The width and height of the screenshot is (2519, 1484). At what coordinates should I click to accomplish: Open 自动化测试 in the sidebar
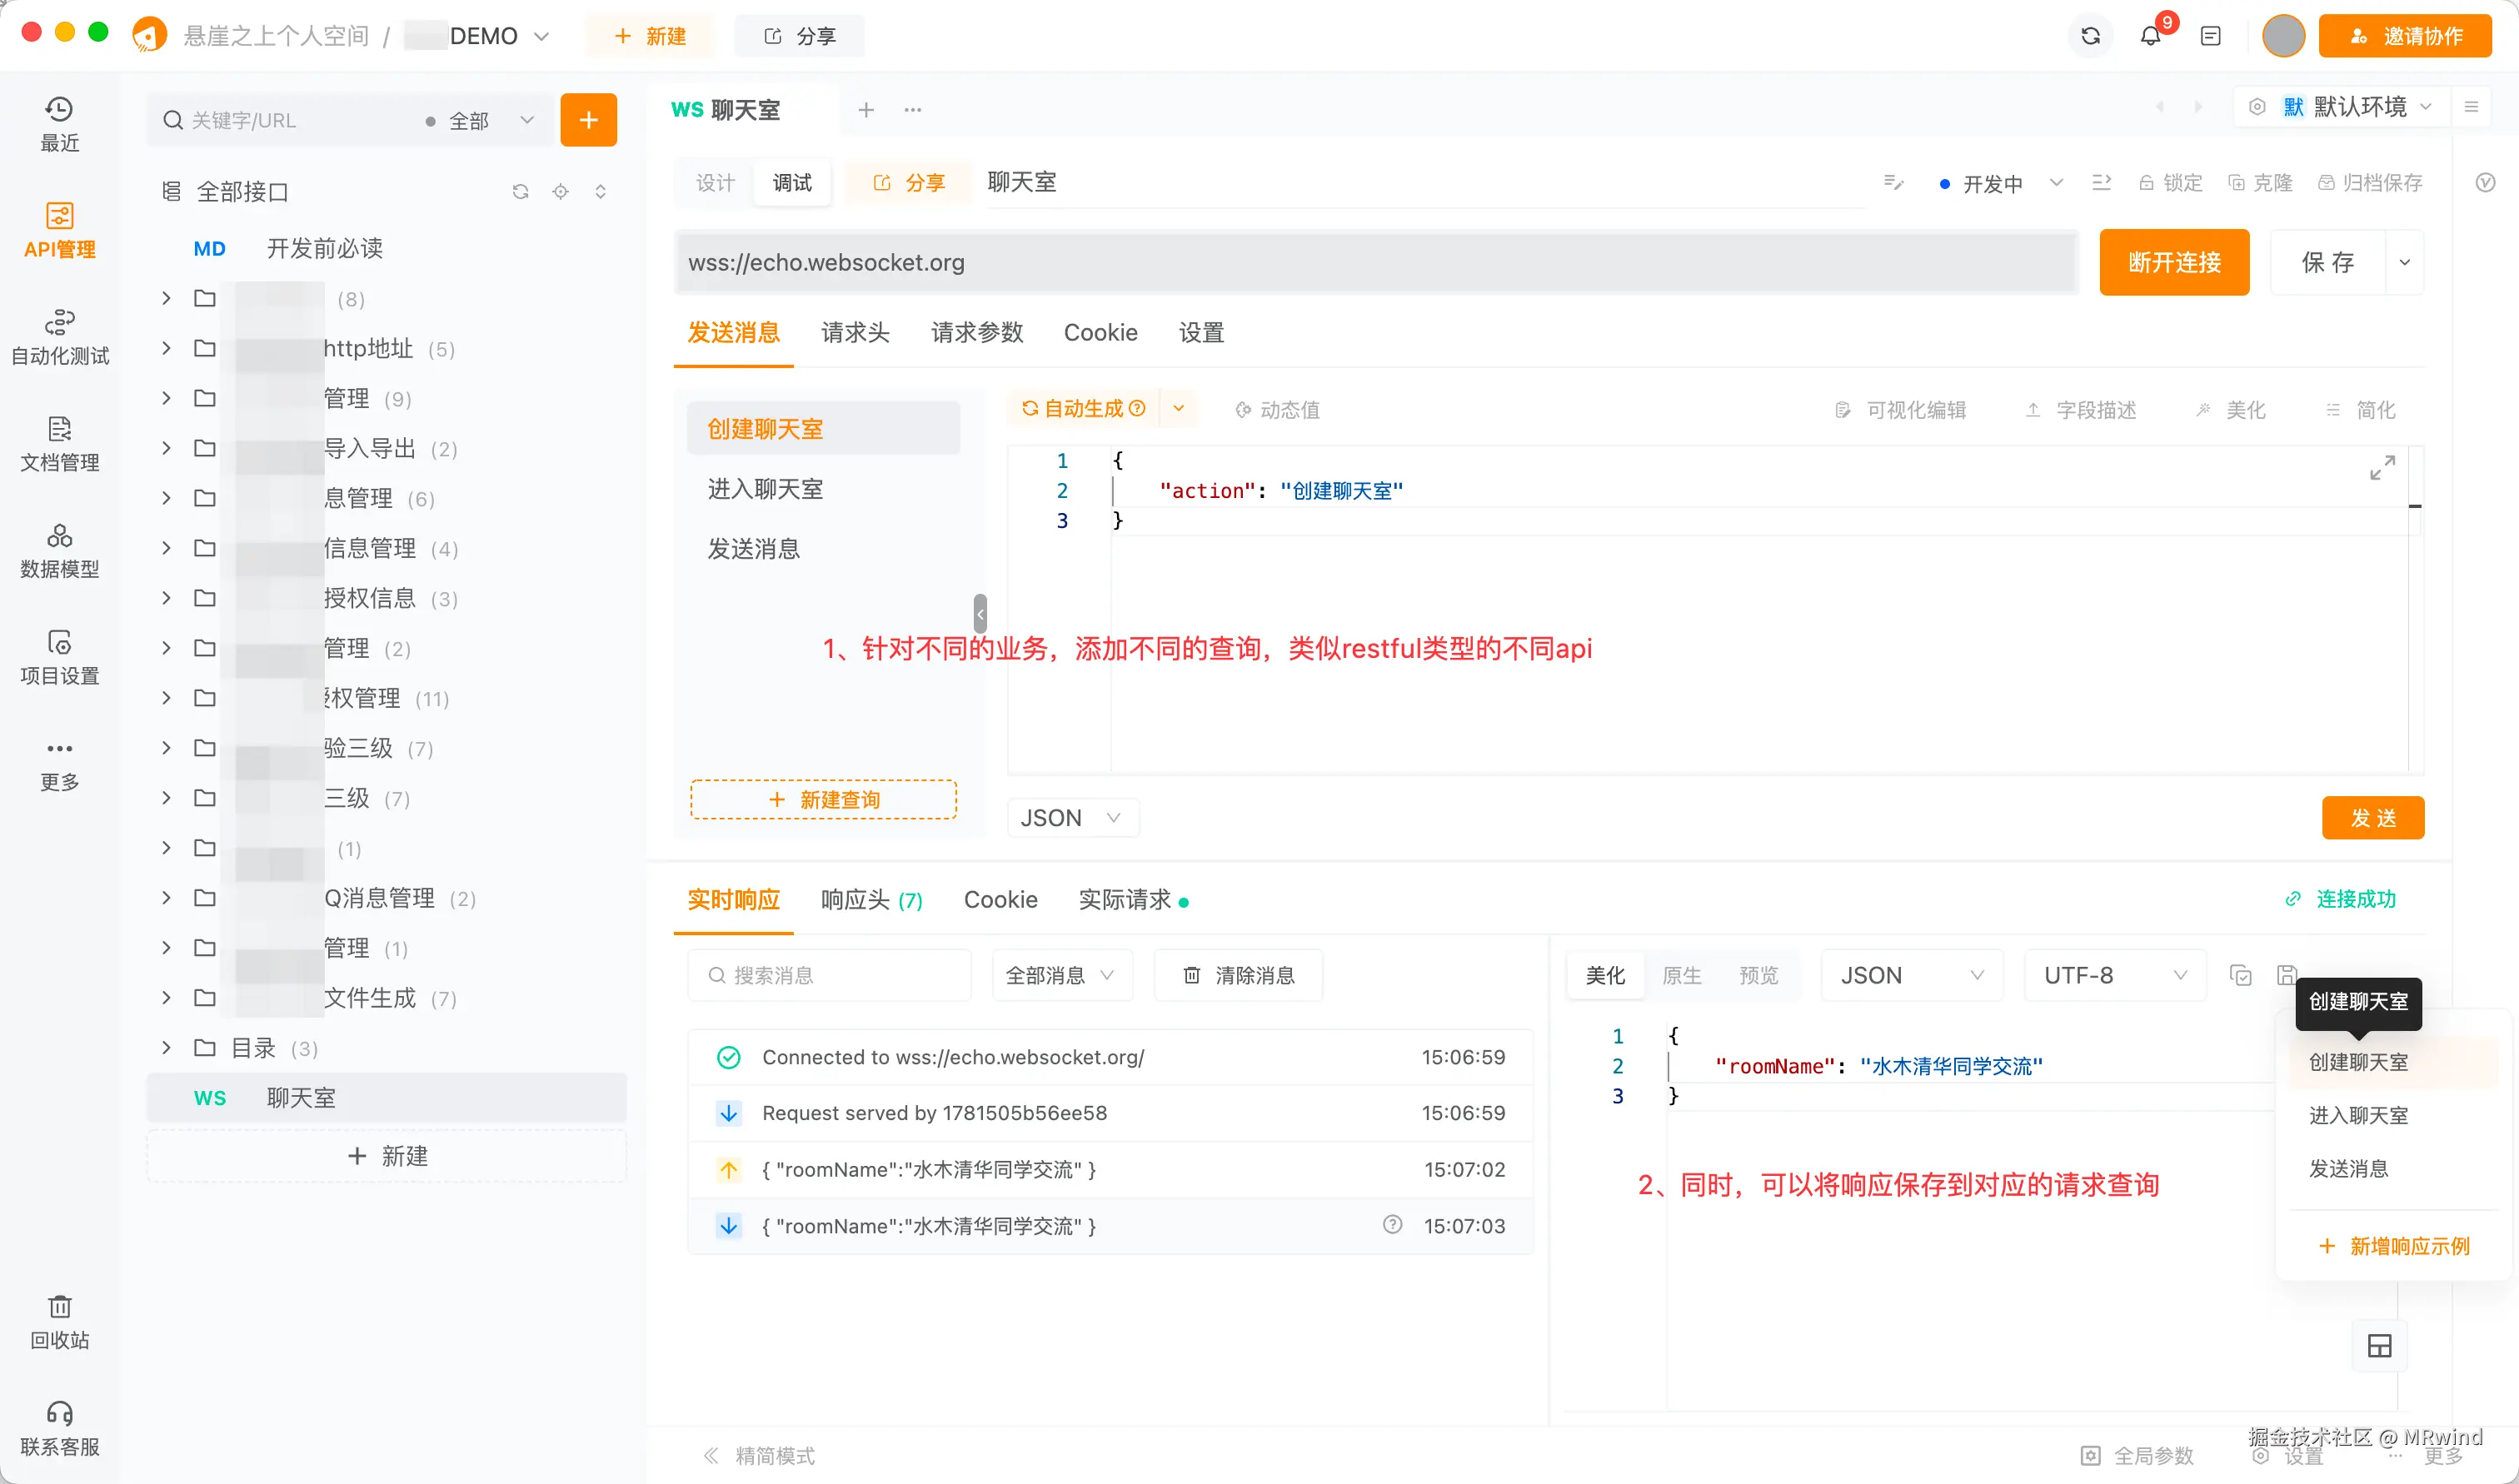[x=59, y=338]
